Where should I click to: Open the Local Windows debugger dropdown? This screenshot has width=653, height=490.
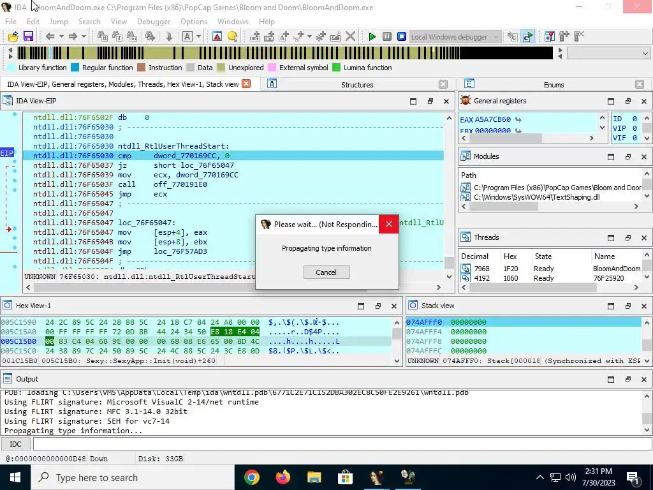(455, 36)
